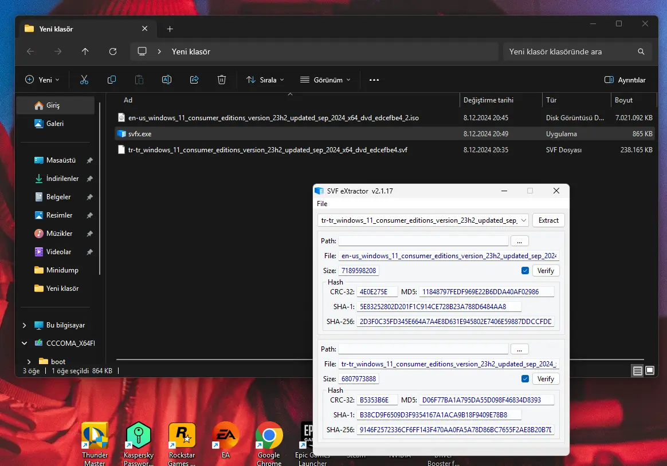This screenshot has width=667, height=466.
Task: Click the PC monitor icon in address bar
Action: click(x=142, y=52)
